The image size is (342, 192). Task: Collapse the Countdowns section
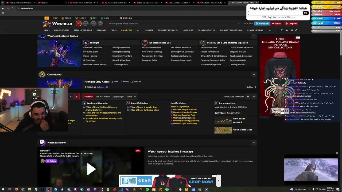[x=254, y=74]
